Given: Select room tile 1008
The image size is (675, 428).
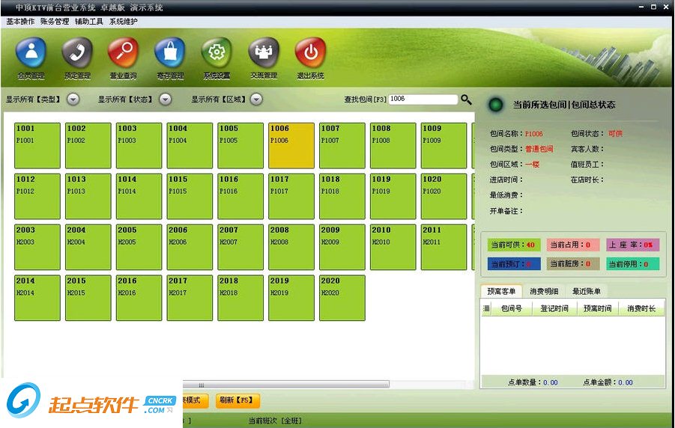Looking at the screenshot, I should coord(393,145).
